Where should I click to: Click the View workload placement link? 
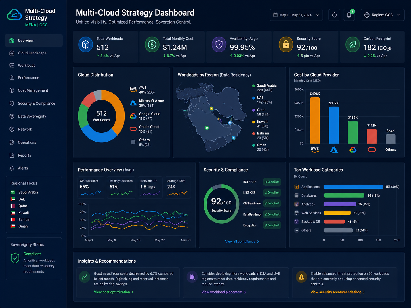[x=224, y=292]
